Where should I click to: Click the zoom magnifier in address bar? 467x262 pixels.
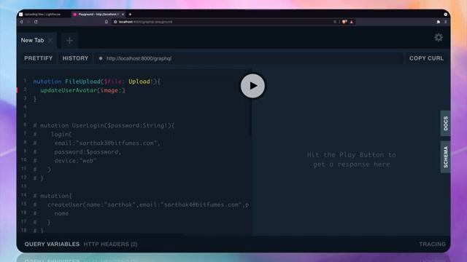tap(335, 22)
